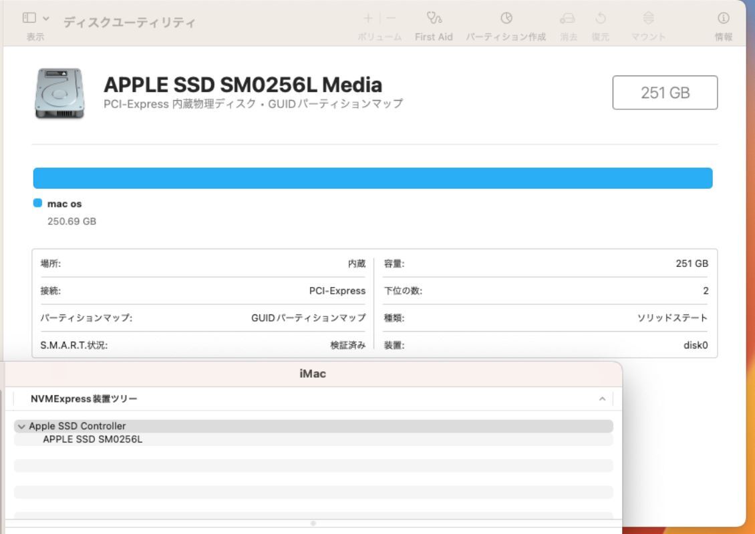755x534 pixels.
Task: Click the 検証済み status value
Action: (x=347, y=345)
